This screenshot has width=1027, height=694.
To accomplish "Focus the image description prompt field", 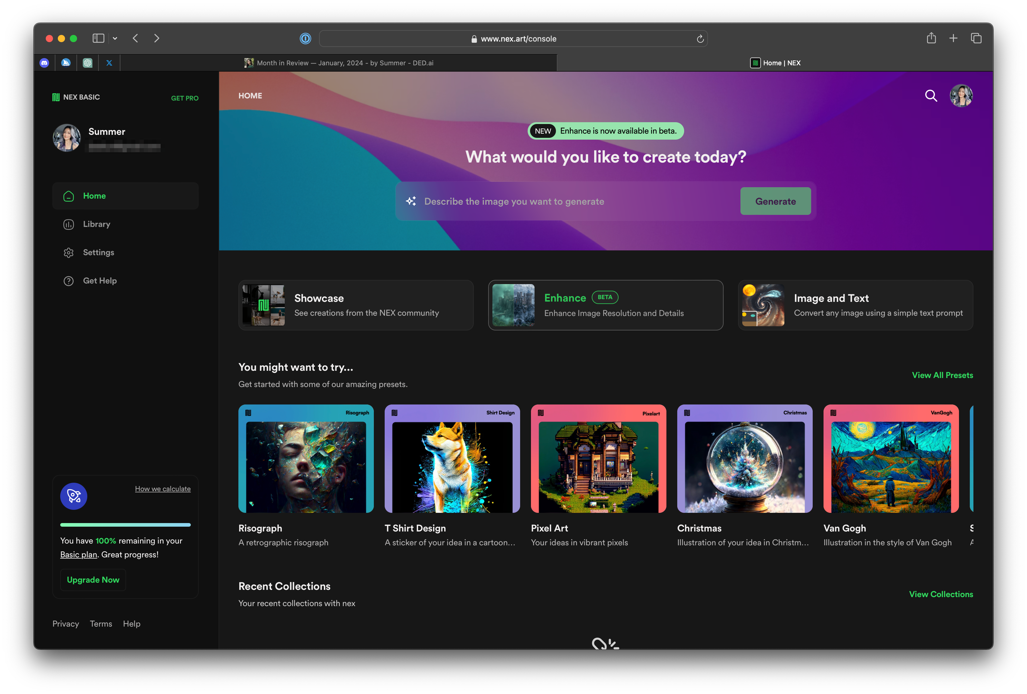I will (x=575, y=201).
